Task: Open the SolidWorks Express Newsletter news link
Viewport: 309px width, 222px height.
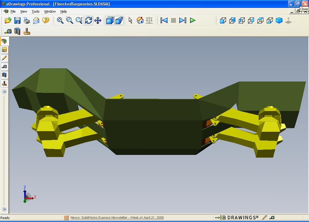Action: pyautogui.click(x=117, y=217)
